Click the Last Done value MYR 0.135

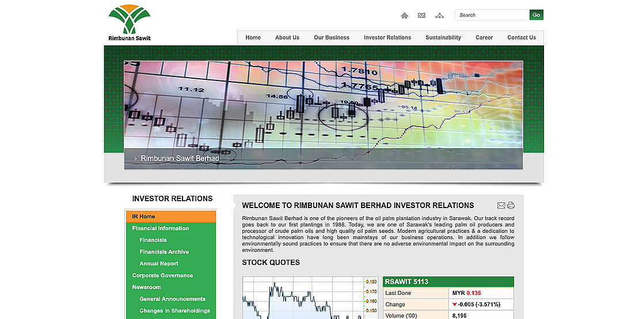(467, 293)
